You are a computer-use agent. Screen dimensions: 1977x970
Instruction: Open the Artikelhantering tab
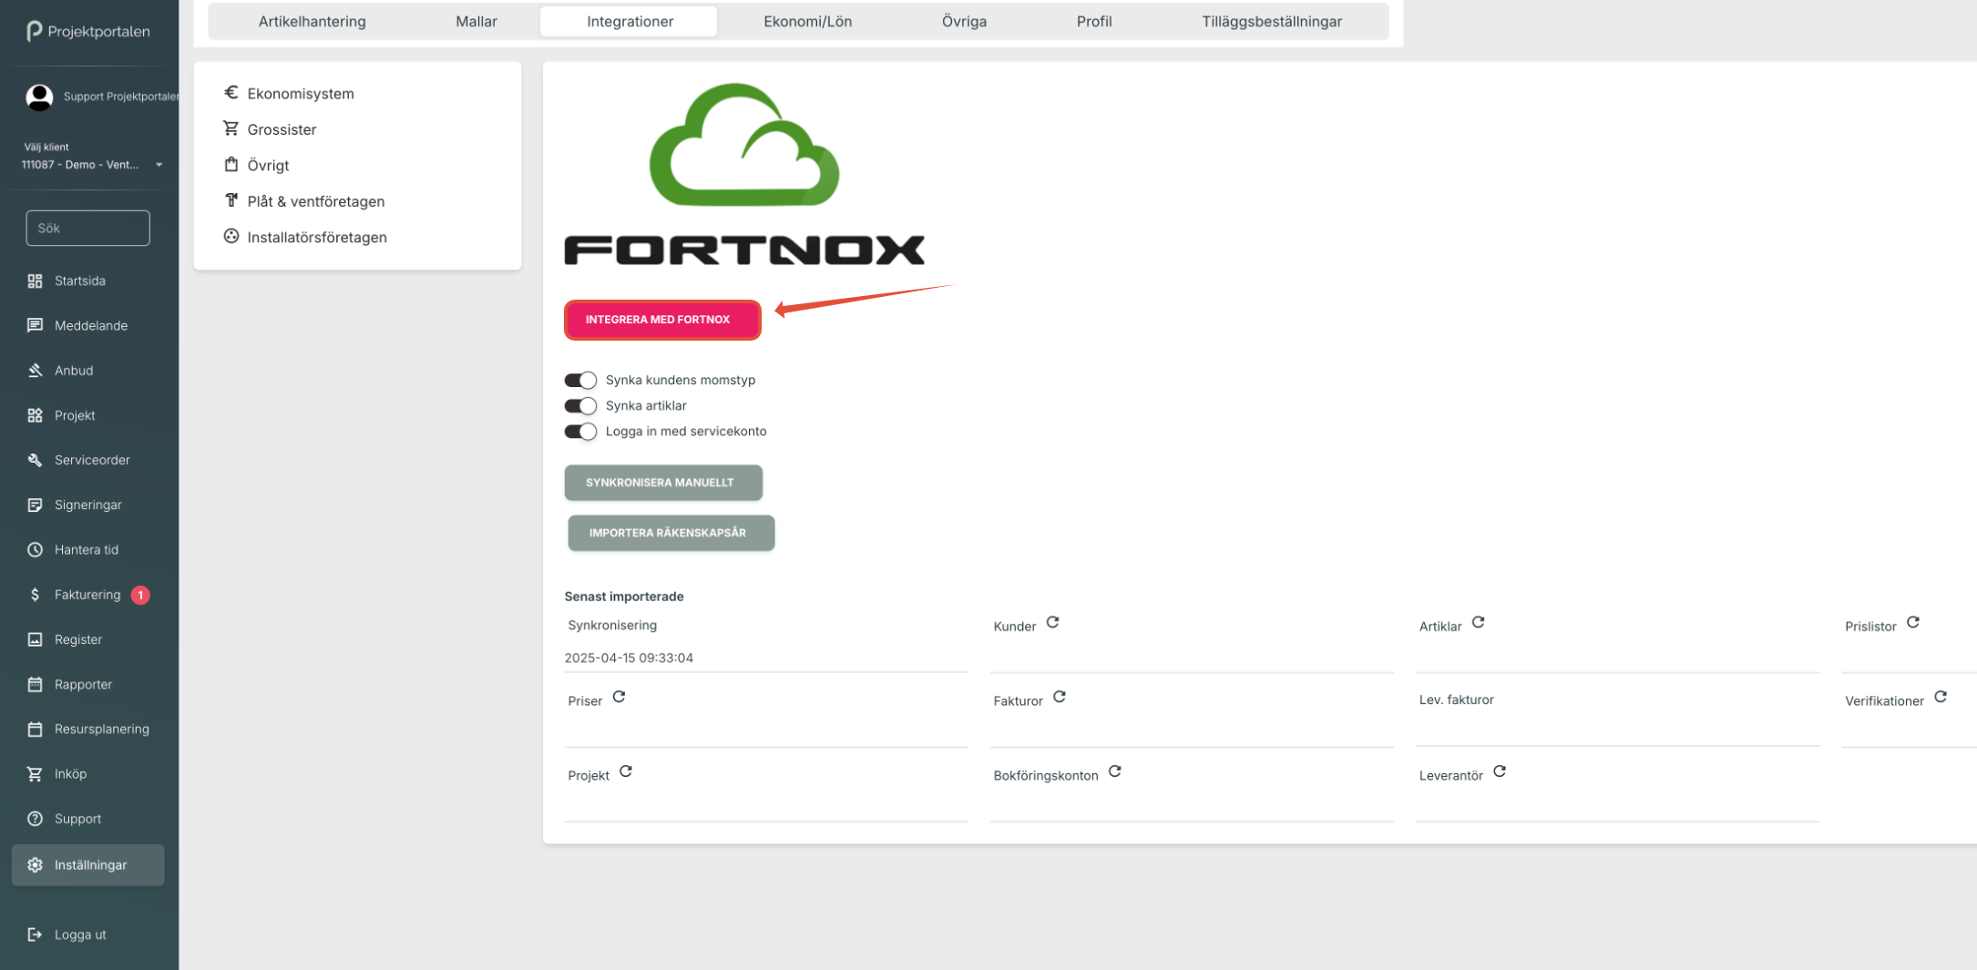coord(312,21)
